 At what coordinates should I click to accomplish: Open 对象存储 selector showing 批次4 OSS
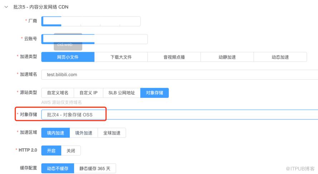coord(179,115)
